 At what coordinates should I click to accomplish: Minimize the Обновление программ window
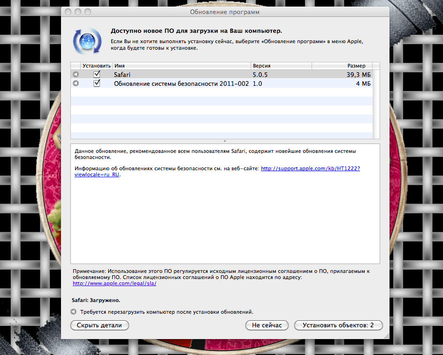[x=78, y=12]
